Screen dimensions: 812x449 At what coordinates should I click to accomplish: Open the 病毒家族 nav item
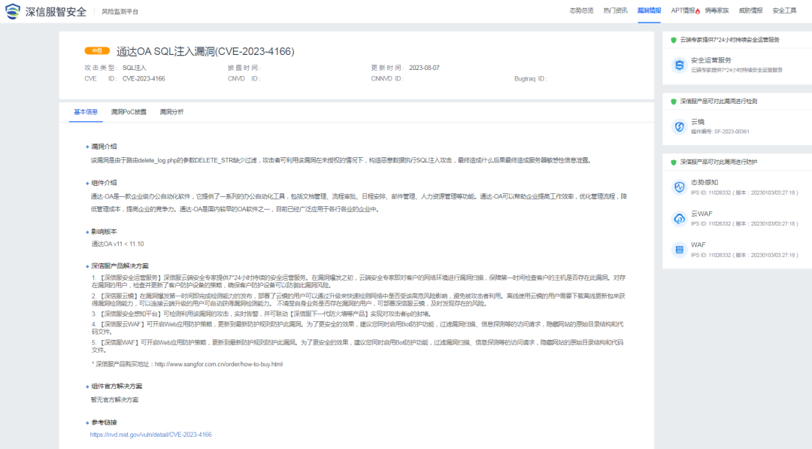(717, 11)
